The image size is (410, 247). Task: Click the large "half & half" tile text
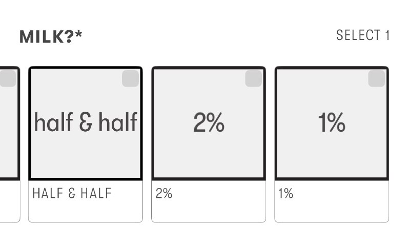[86, 123]
